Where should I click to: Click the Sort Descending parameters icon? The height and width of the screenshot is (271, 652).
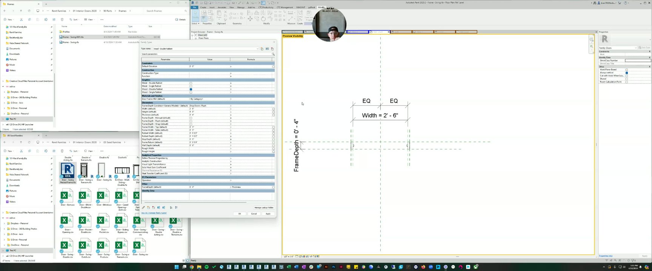point(176,207)
